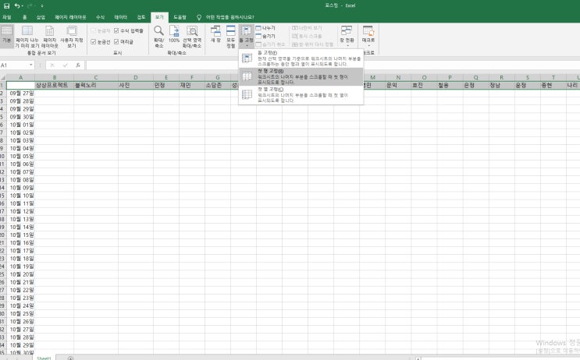Select cell containing 블랙노리
Screen dimensions: 580x360
pyautogui.click(x=96, y=85)
